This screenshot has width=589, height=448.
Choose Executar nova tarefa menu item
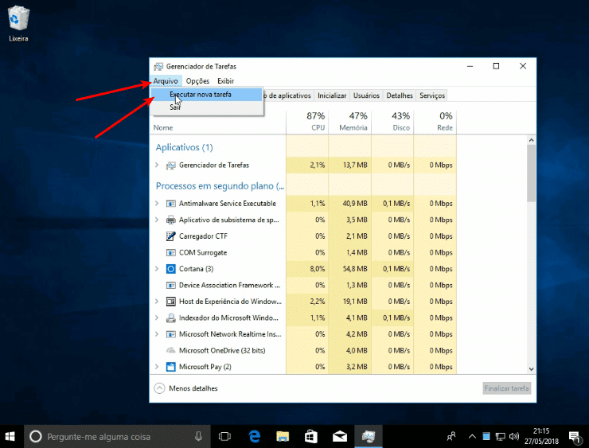(x=206, y=95)
